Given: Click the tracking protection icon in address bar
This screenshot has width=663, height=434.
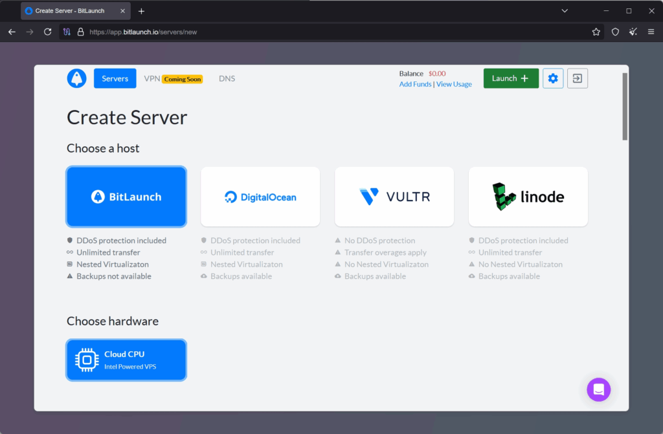Looking at the screenshot, I should (67, 32).
